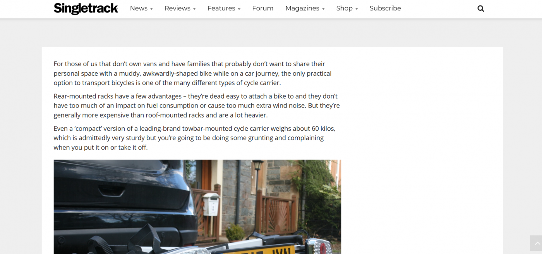The width and height of the screenshot is (542, 254).
Task: Click the paragraph starting 'For those of us'
Action: tap(193, 73)
